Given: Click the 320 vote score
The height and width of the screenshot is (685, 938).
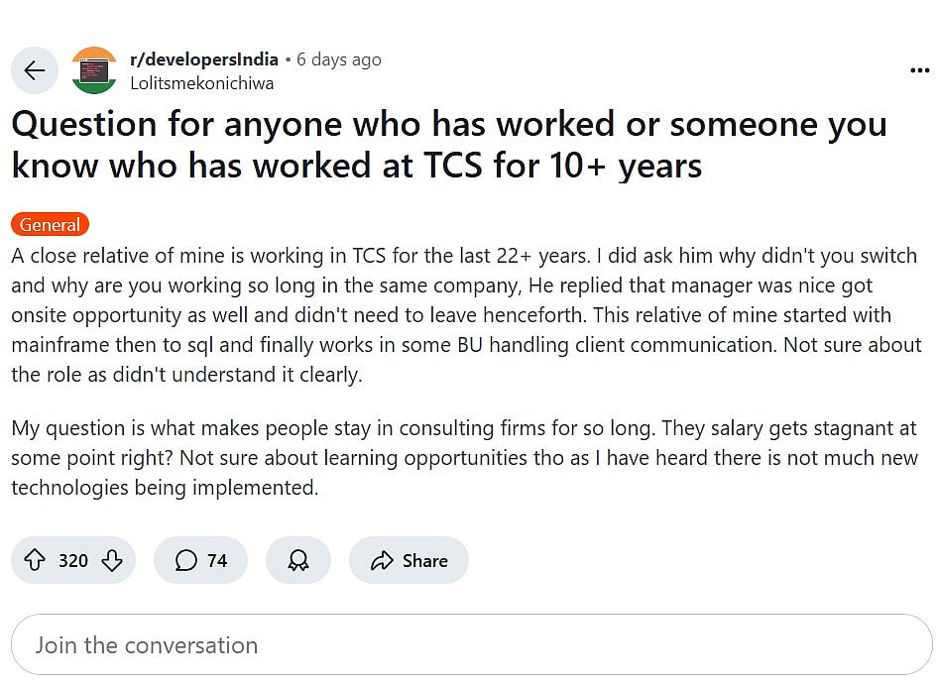Looking at the screenshot, I should point(73,561).
